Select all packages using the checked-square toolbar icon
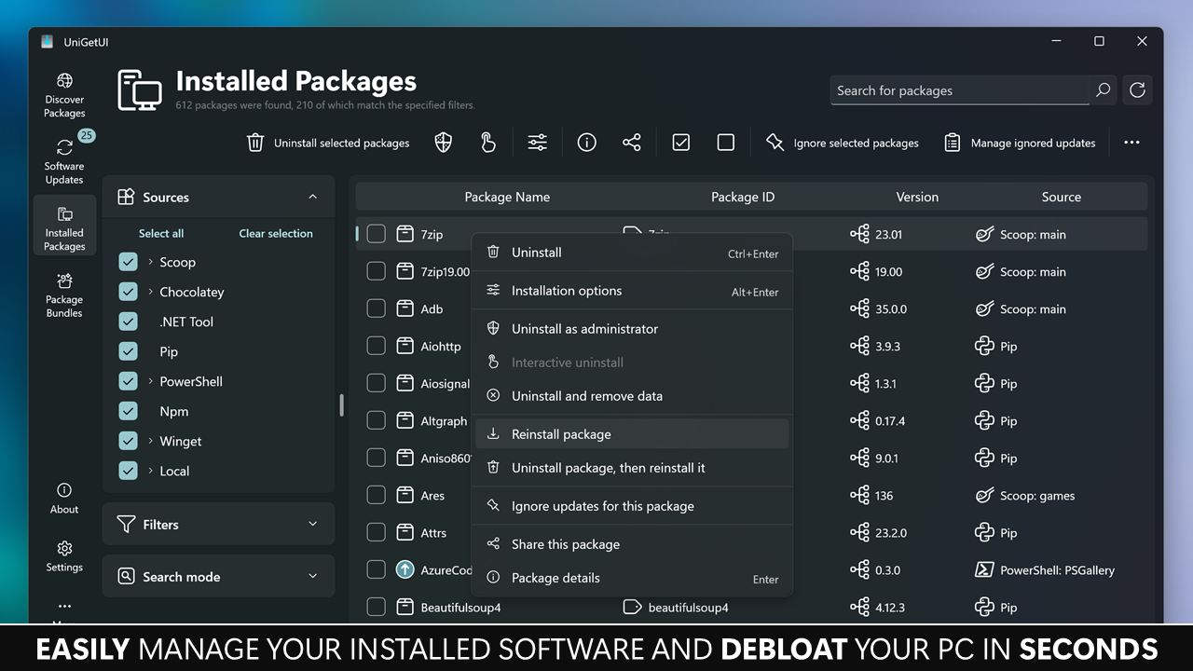The image size is (1193, 671). point(680,142)
